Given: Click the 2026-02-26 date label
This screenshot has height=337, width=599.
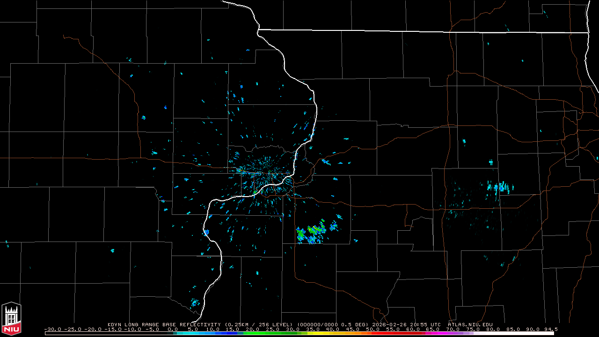Looking at the screenshot, I should pos(389,324).
